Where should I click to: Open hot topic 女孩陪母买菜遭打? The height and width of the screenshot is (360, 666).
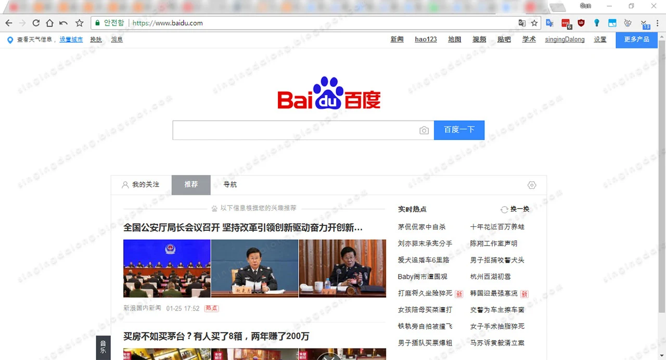tap(425, 310)
